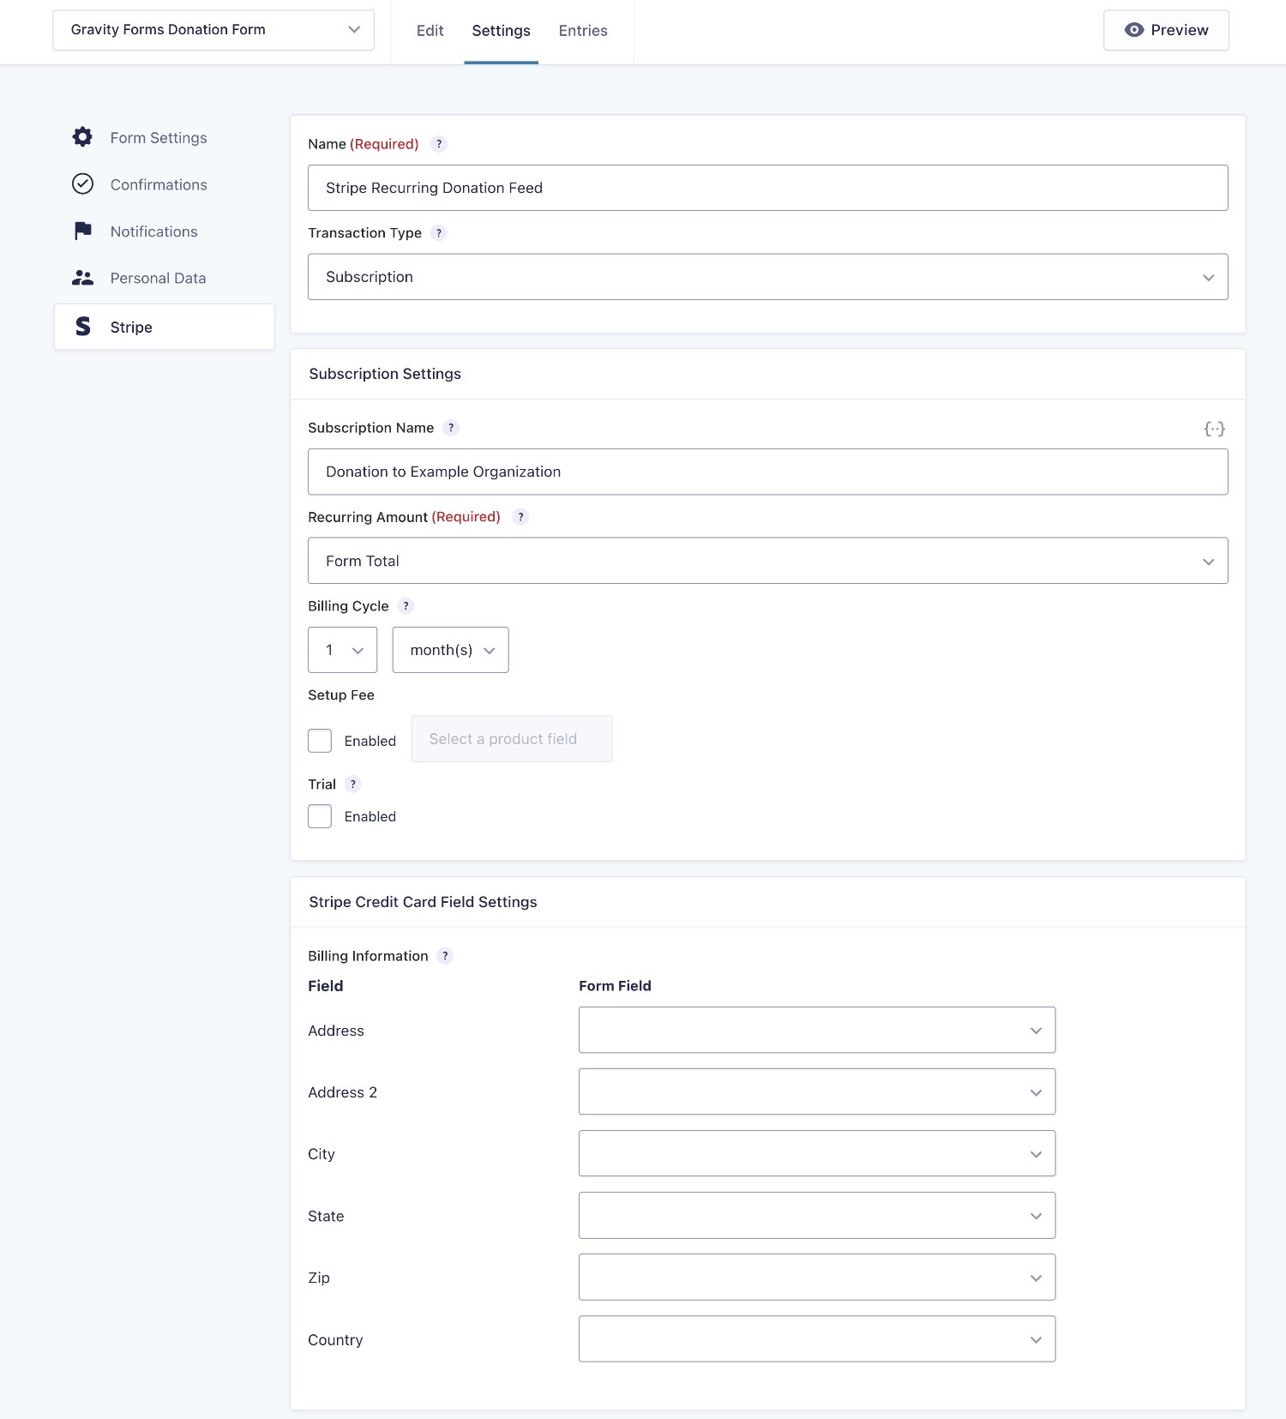Open the Billing Cycle number dropdown

pos(343,650)
